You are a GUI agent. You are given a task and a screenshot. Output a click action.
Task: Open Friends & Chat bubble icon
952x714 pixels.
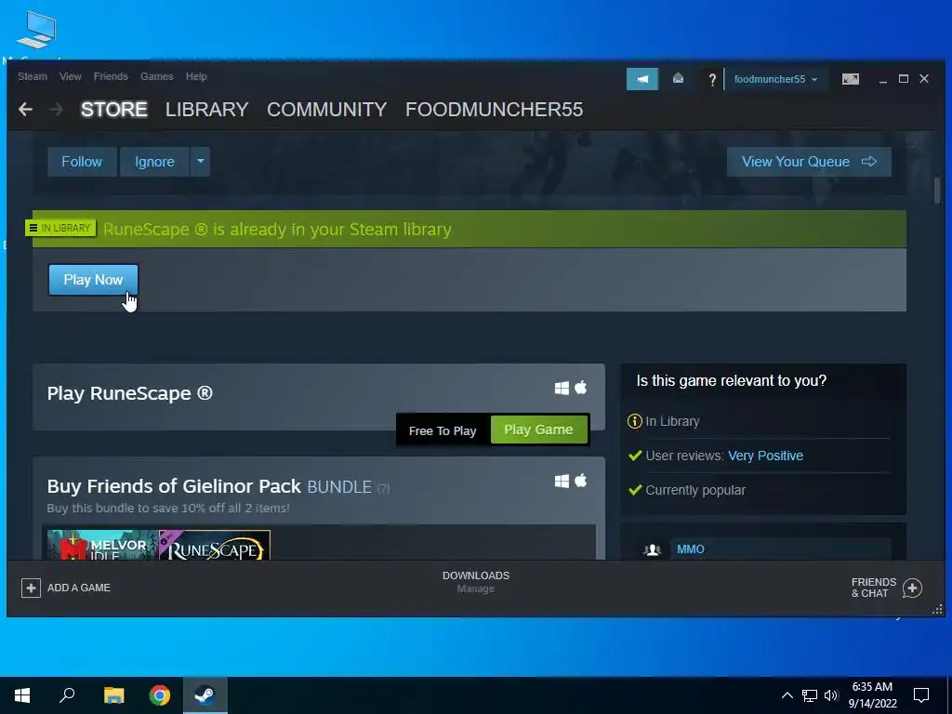coord(912,588)
